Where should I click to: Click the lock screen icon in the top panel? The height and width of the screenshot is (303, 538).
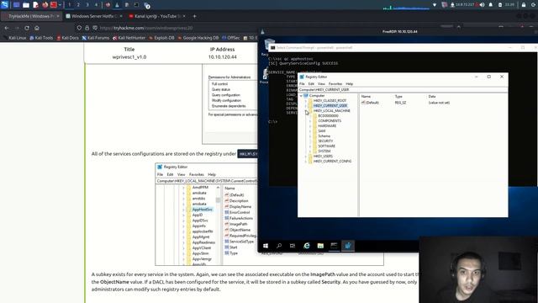(524, 5)
